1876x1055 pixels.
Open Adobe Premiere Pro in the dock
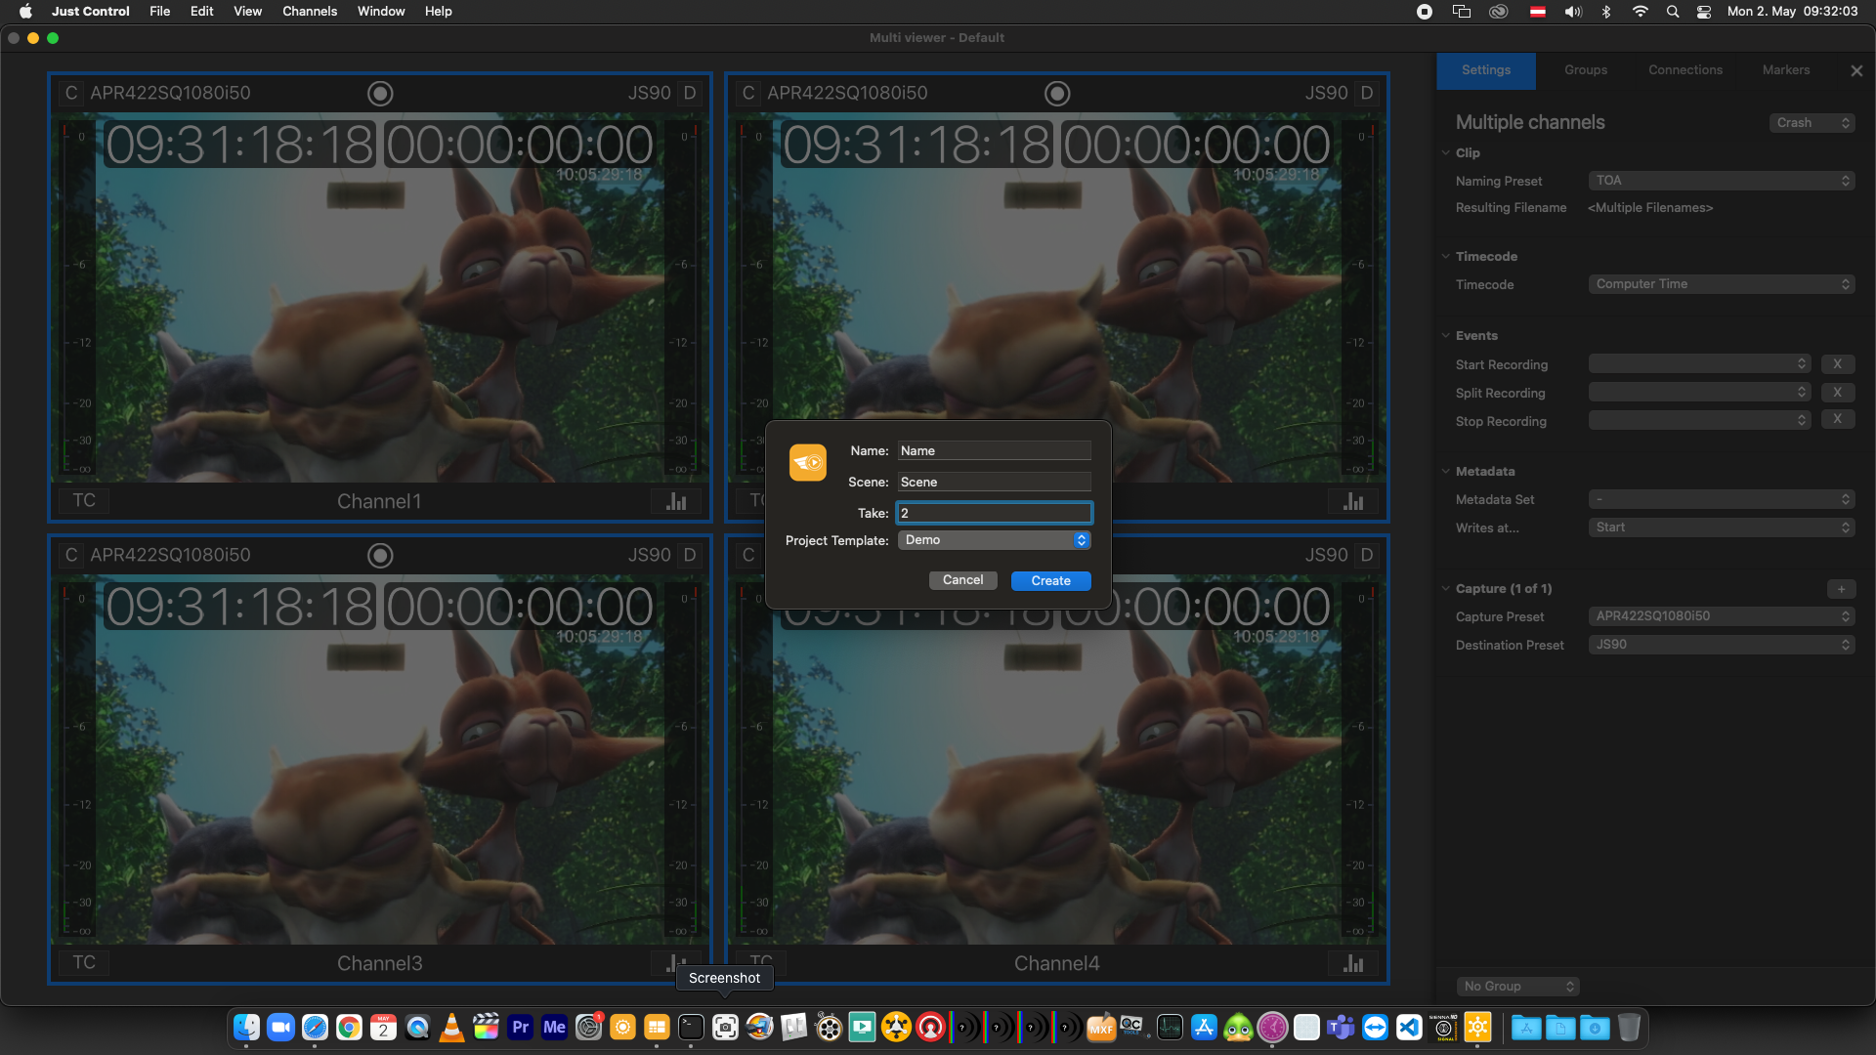click(520, 1028)
